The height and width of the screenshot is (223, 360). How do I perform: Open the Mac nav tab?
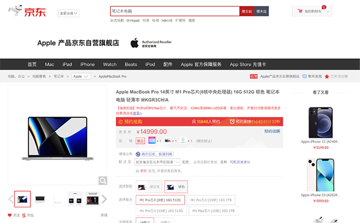(49, 64)
